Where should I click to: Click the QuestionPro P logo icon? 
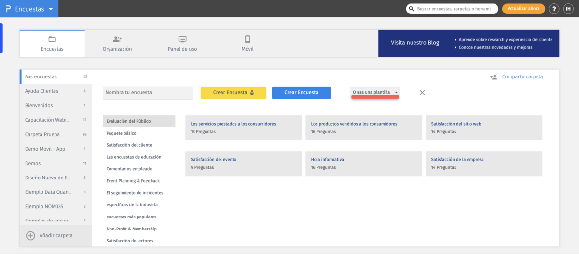tap(8, 9)
